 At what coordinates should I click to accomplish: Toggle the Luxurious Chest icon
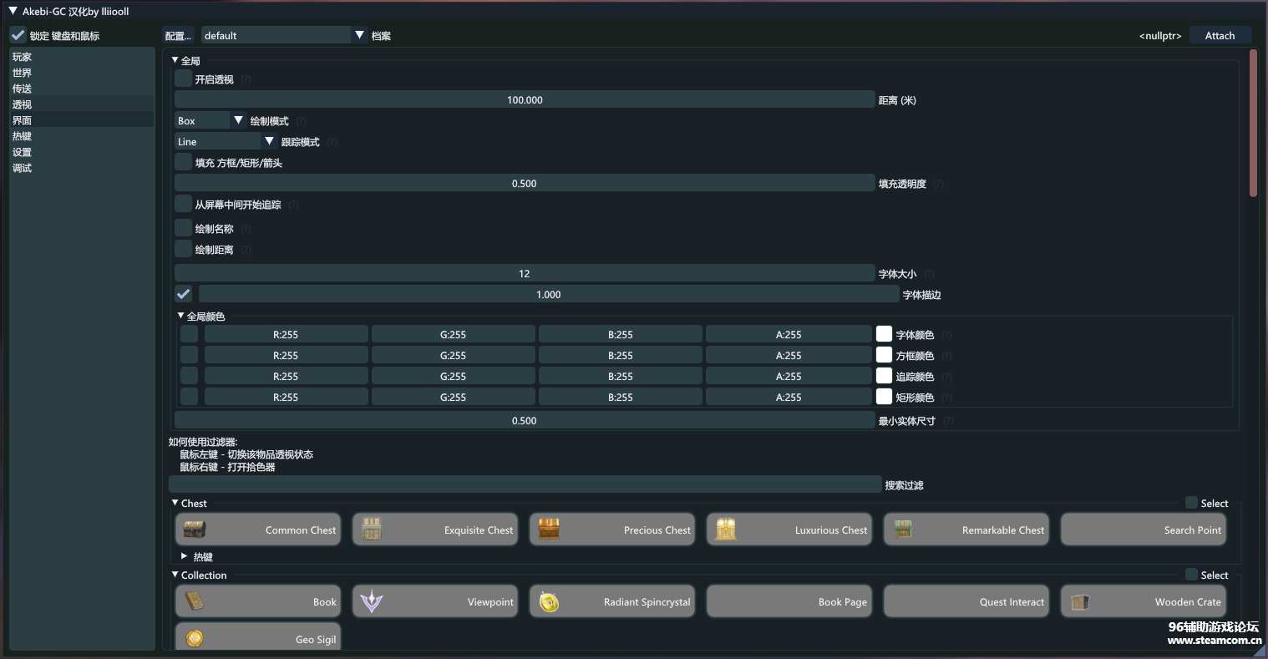[x=726, y=530]
